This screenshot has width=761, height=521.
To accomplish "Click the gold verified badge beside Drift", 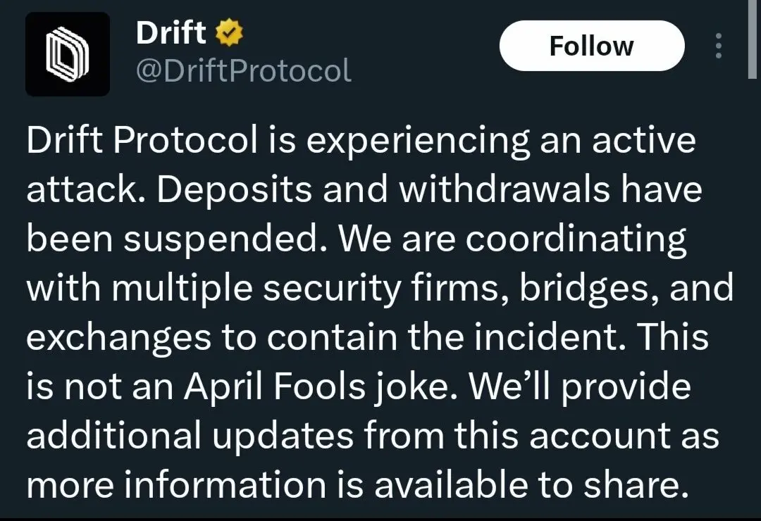I will [229, 32].
